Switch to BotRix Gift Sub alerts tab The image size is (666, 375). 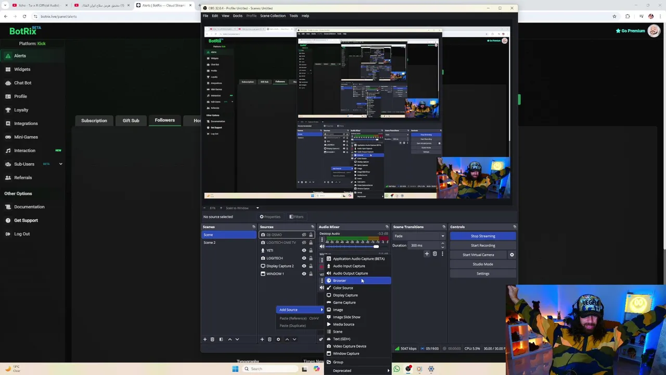coord(131,121)
